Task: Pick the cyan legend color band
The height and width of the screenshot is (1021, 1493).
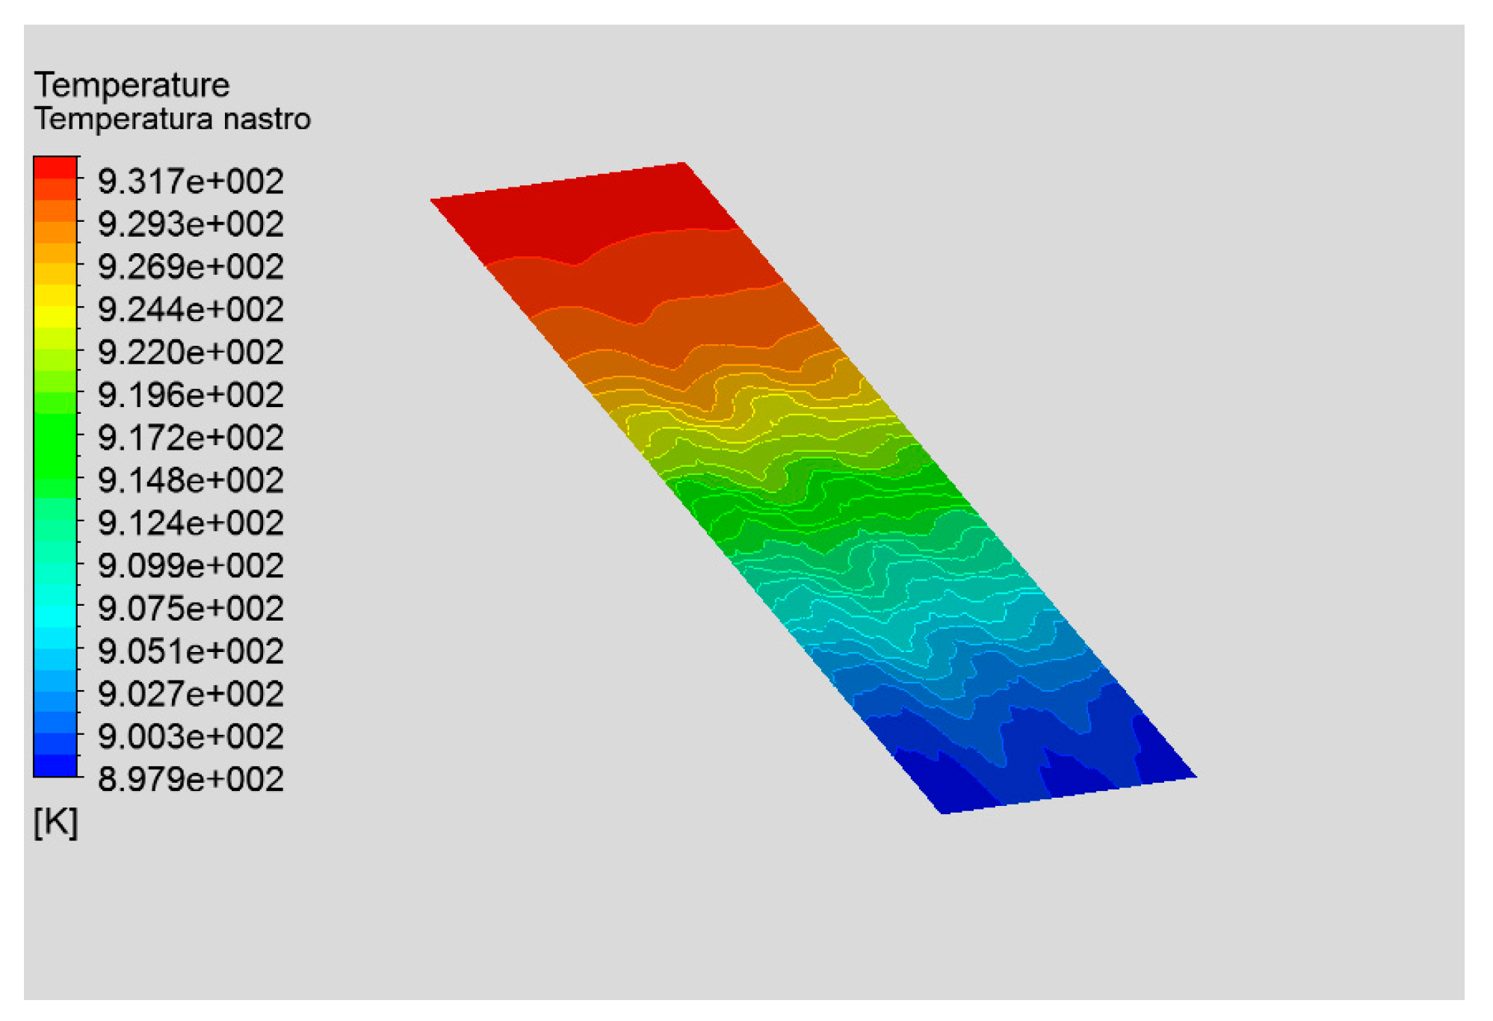Action: click(x=55, y=616)
